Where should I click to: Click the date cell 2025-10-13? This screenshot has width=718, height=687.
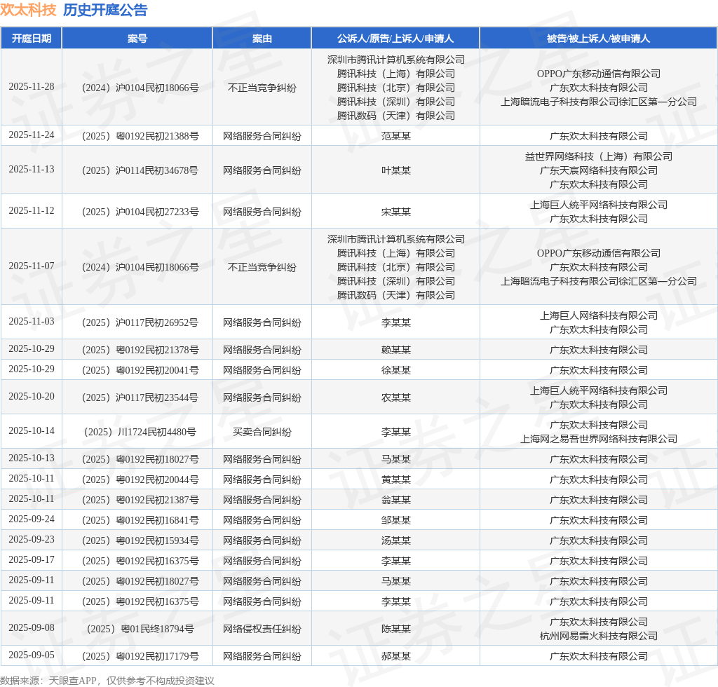(31, 458)
